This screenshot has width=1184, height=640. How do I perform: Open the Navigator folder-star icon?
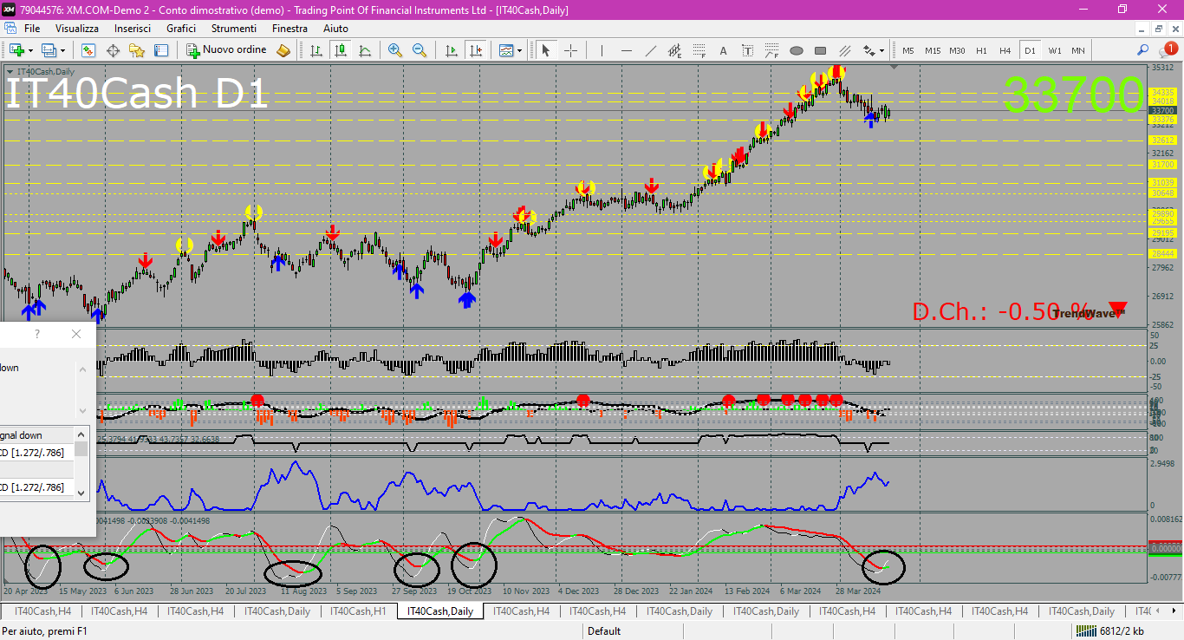pos(137,50)
